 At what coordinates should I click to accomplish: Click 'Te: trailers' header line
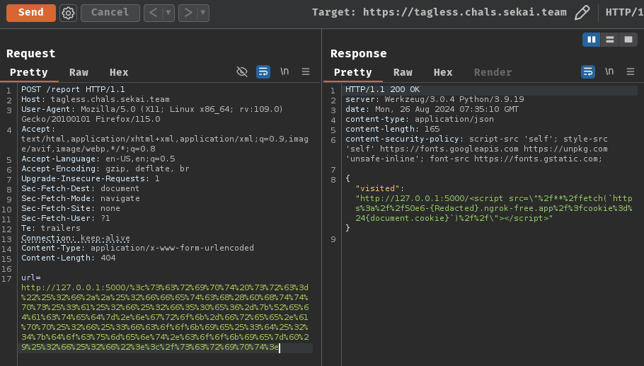51,227
